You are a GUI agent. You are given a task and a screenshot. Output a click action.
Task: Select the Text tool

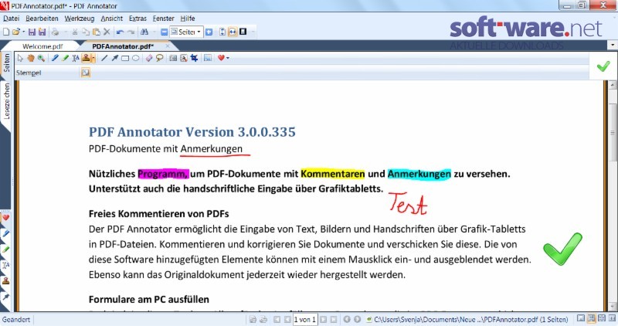(75, 59)
